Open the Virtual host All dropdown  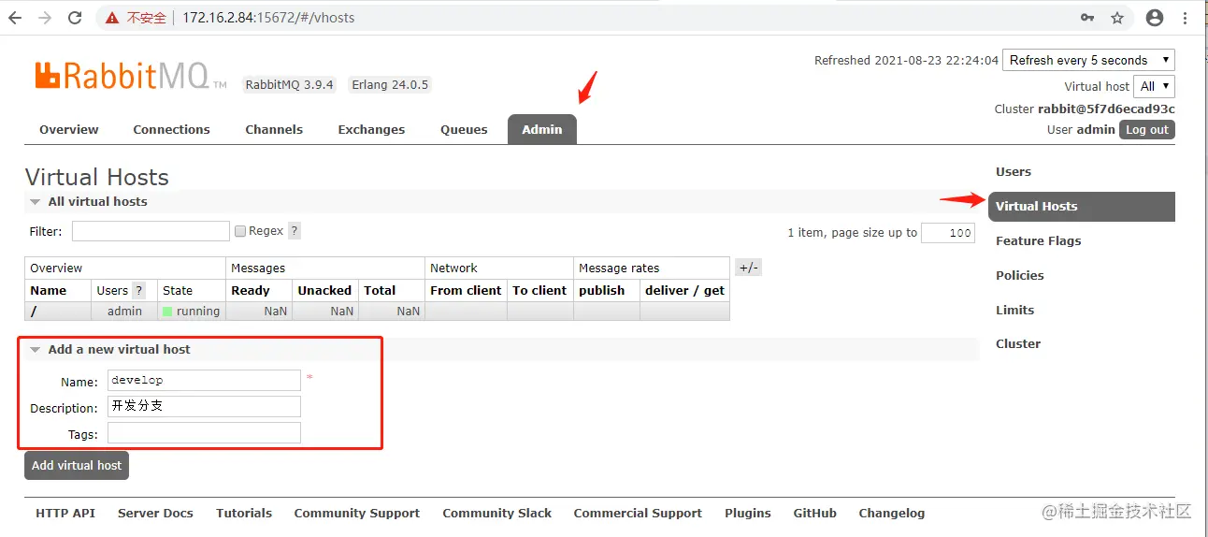[1154, 86]
